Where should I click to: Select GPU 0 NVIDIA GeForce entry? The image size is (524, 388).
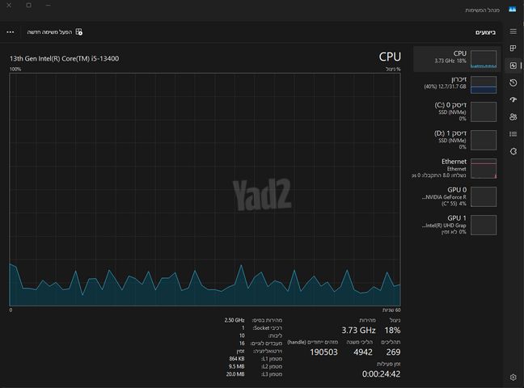457,196
